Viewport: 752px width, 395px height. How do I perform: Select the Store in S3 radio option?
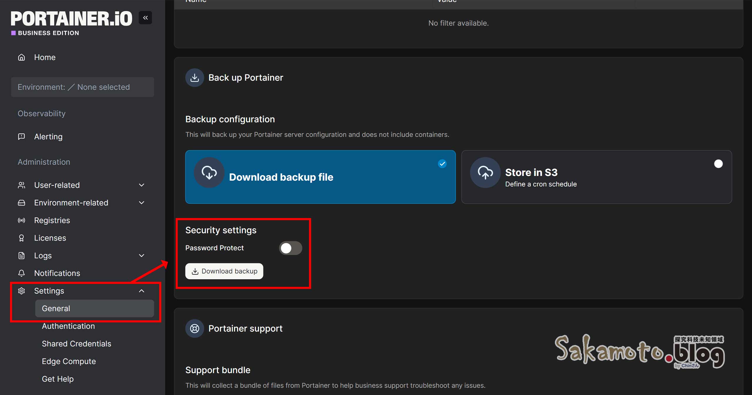[x=718, y=164]
